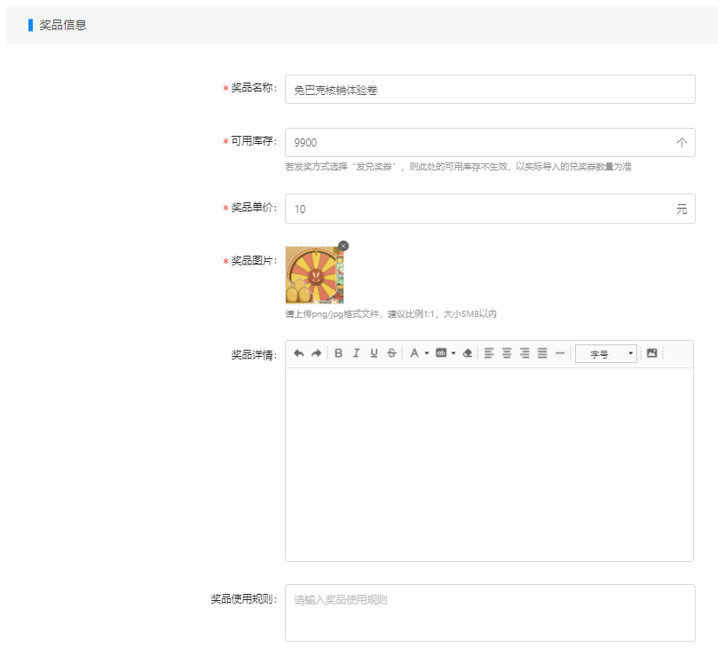
Task: Clear formatting with the eraser icon
Action: (x=468, y=353)
